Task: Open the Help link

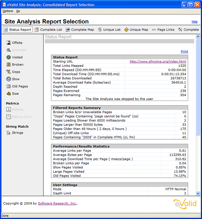Action: [x=194, y=22]
